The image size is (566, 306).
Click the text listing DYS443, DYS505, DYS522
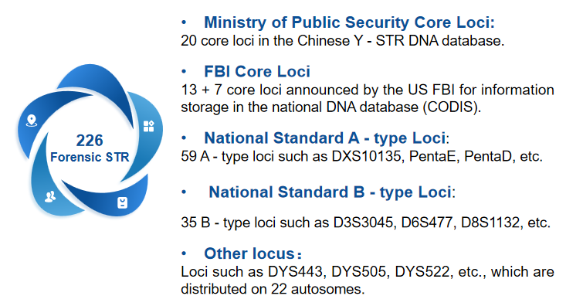(368, 280)
